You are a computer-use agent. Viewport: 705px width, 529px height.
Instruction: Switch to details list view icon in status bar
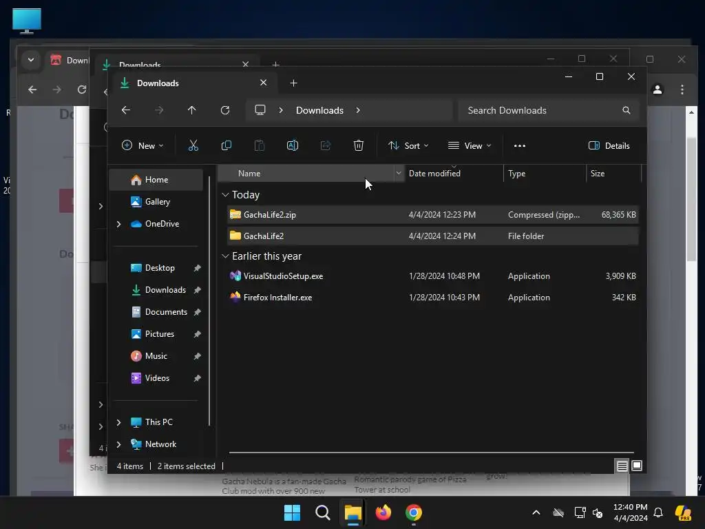pyautogui.click(x=622, y=466)
